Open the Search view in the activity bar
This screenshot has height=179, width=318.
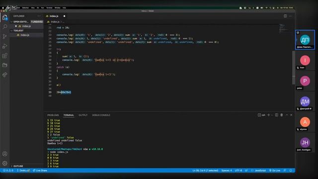5,26
